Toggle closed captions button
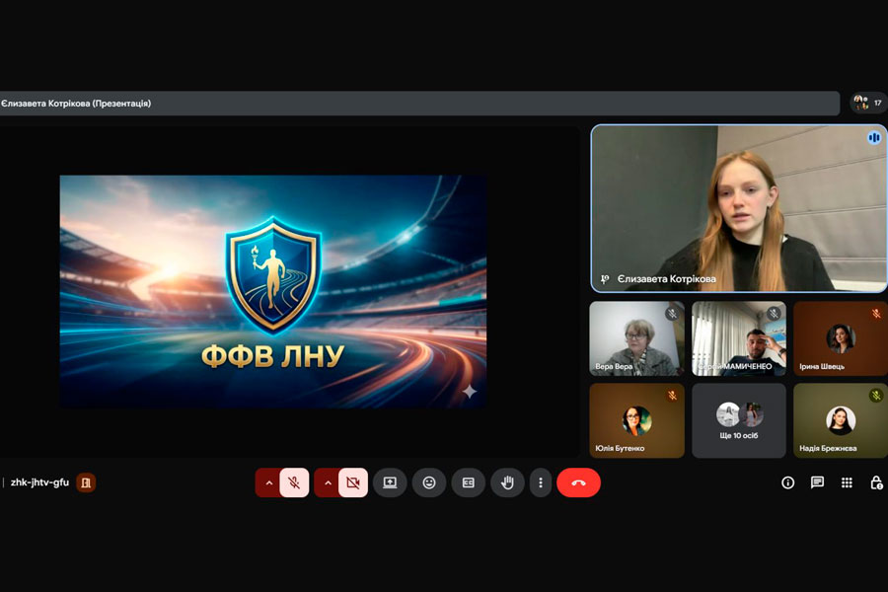Screen dimensions: 888x592 click(x=469, y=482)
